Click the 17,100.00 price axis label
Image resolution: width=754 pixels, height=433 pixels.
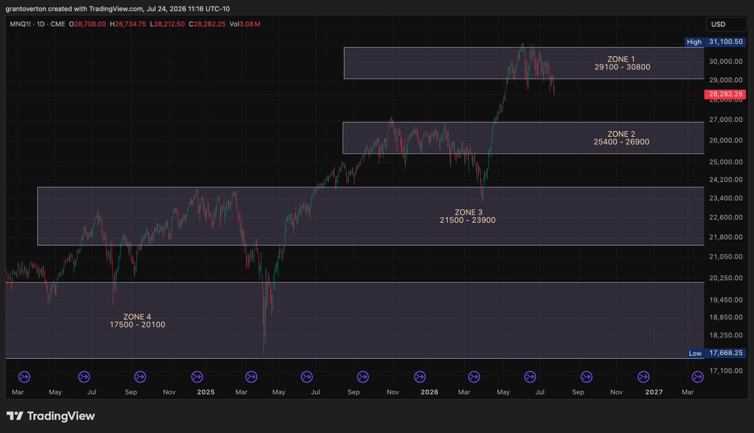click(x=726, y=371)
